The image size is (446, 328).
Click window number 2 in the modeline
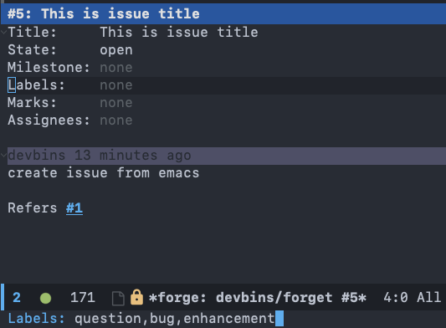17,298
